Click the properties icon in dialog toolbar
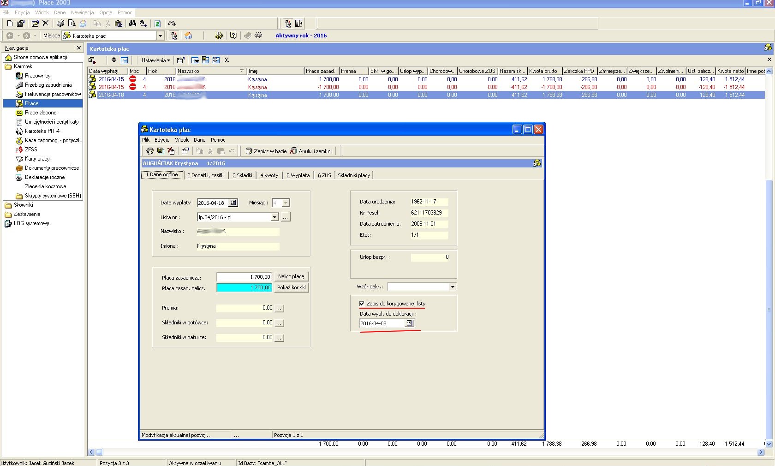Image resolution: width=775 pixels, height=466 pixels. 185,151
